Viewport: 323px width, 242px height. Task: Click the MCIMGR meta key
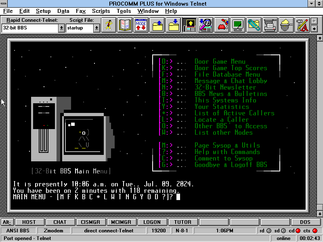point(122,222)
